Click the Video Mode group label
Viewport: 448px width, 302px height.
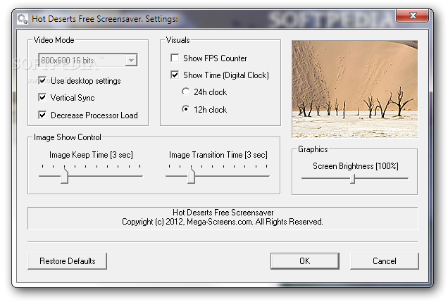(54, 40)
